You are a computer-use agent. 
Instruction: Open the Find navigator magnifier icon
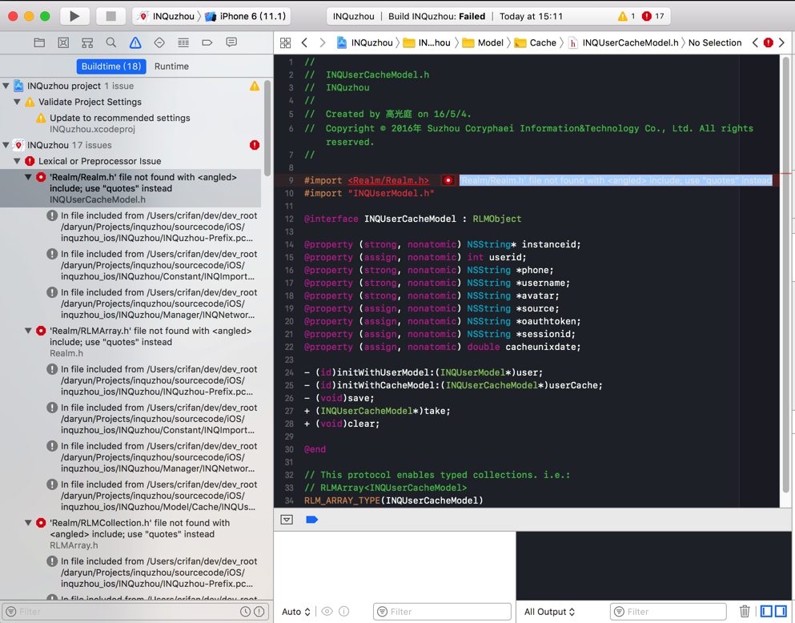[x=111, y=42]
